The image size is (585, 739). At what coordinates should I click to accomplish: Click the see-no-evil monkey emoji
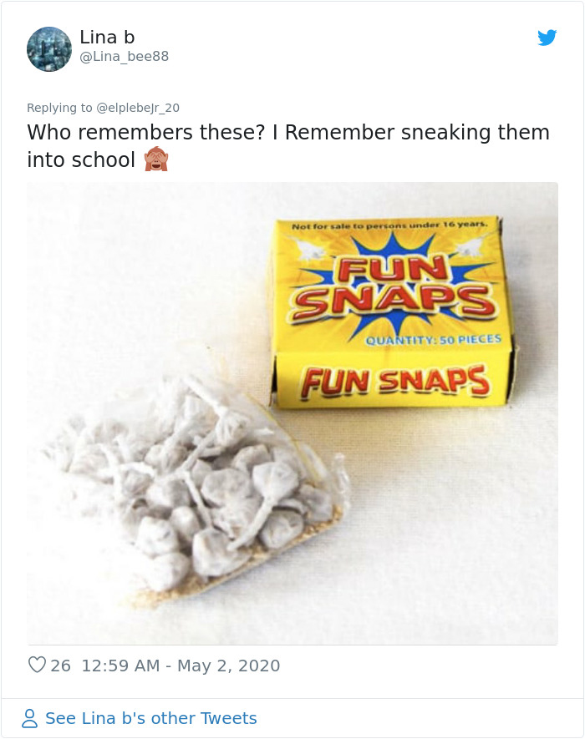[x=155, y=159]
